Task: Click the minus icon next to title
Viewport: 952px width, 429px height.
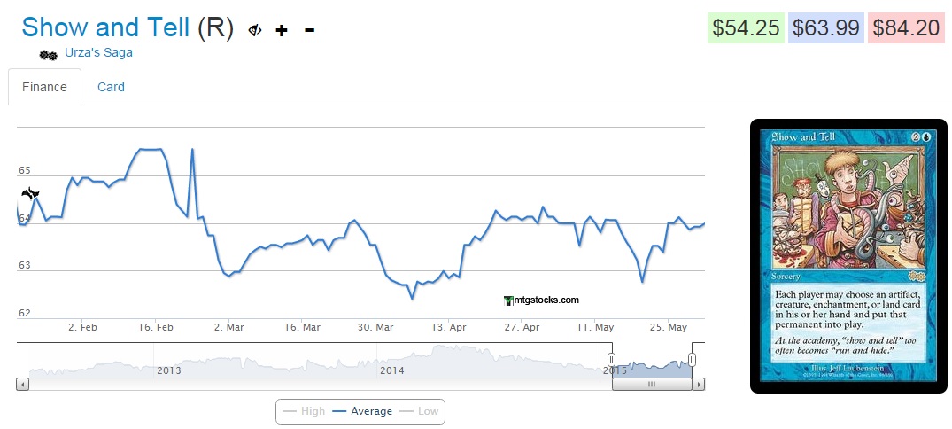Action: tap(309, 30)
